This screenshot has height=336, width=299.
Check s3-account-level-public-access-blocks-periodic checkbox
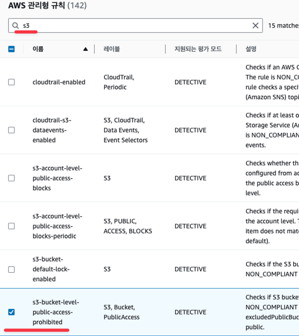pos(11,226)
